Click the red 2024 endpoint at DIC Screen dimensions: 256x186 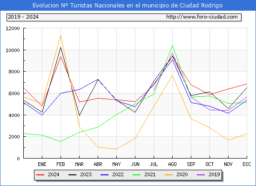click(247, 84)
